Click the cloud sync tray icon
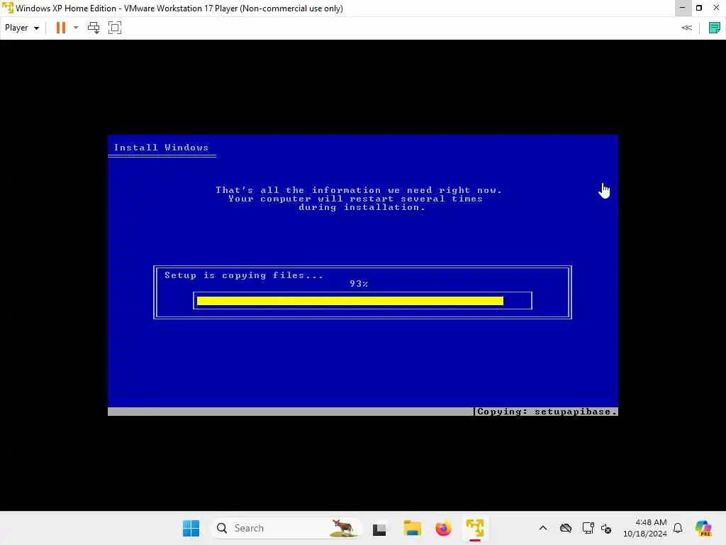This screenshot has width=726, height=545. [x=565, y=528]
